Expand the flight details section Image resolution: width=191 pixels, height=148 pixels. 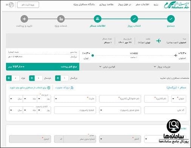[x=162, y=67]
